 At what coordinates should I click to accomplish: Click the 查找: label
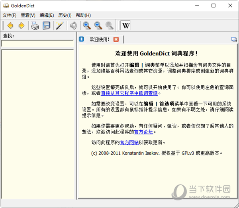click(x=8, y=36)
